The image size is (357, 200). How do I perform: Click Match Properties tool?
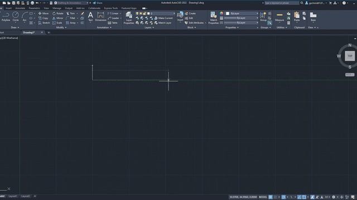tap(213, 18)
